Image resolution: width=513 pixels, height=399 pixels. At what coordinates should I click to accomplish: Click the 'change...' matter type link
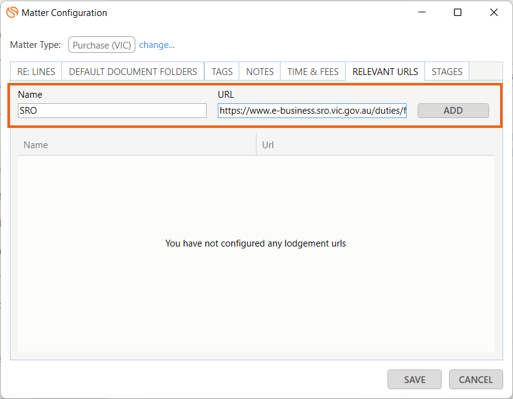(x=157, y=45)
